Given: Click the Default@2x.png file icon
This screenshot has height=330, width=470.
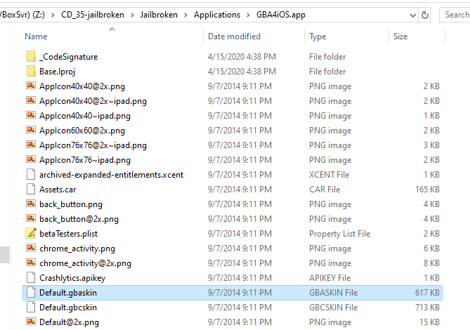Looking at the screenshot, I should click(x=31, y=322).
